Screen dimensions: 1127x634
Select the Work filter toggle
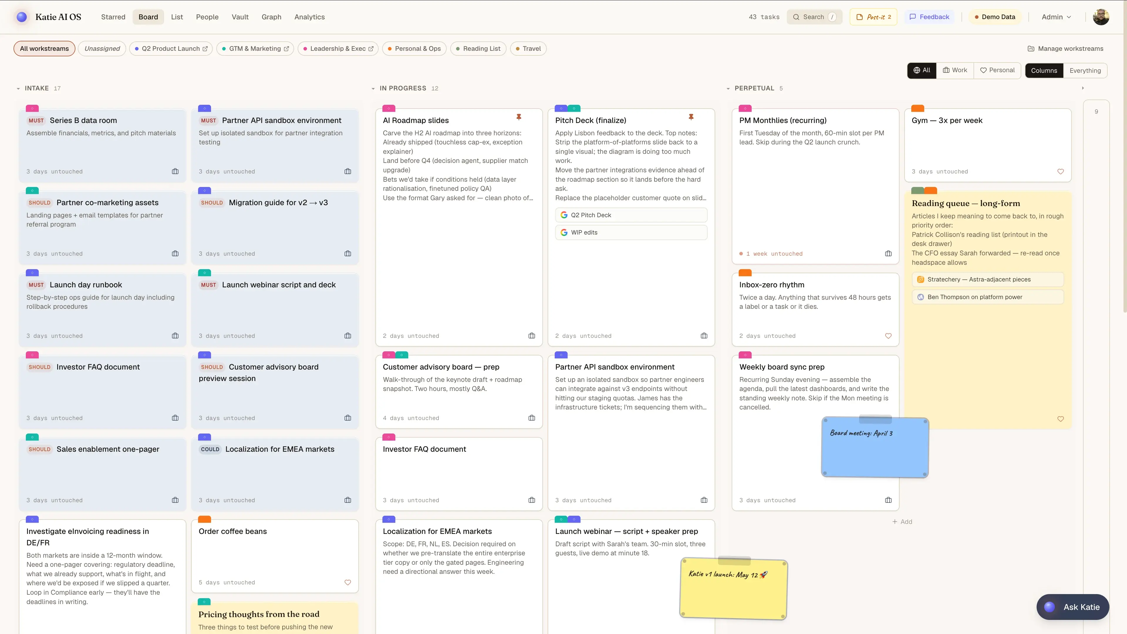click(x=955, y=70)
